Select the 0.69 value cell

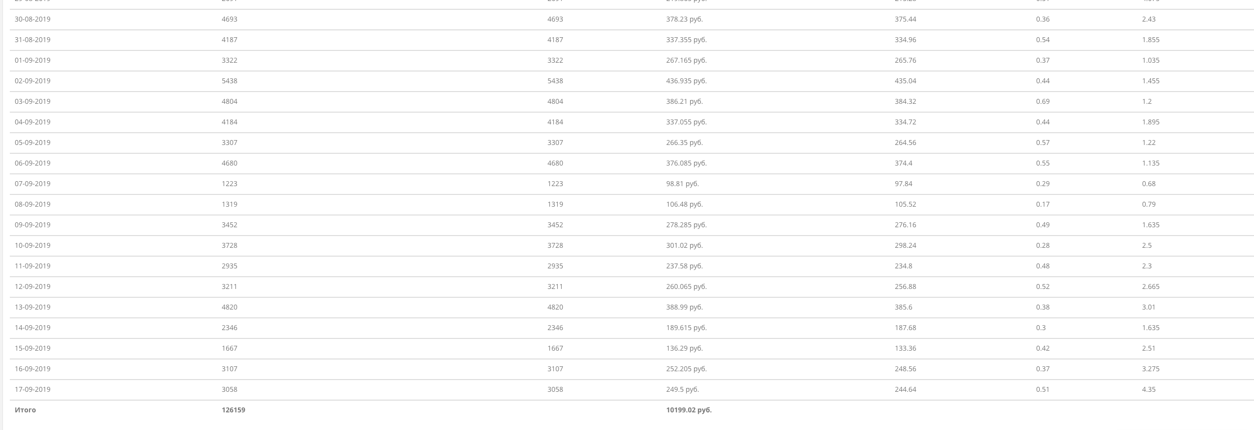(1043, 101)
